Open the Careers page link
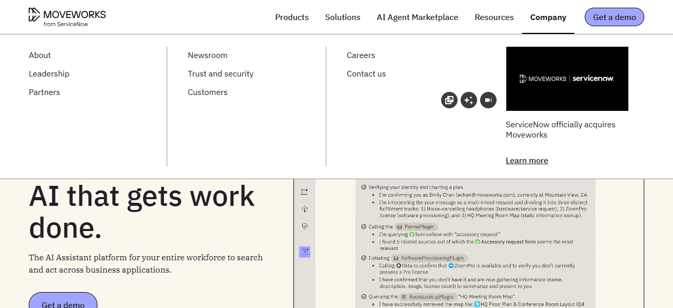Image resolution: width=673 pixels, height=308 pixels. [x=361, y=55]
